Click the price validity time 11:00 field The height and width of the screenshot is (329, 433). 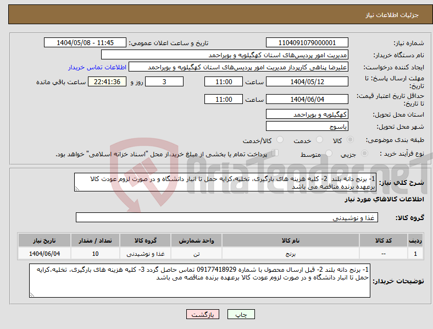click(x=224, y=99)
